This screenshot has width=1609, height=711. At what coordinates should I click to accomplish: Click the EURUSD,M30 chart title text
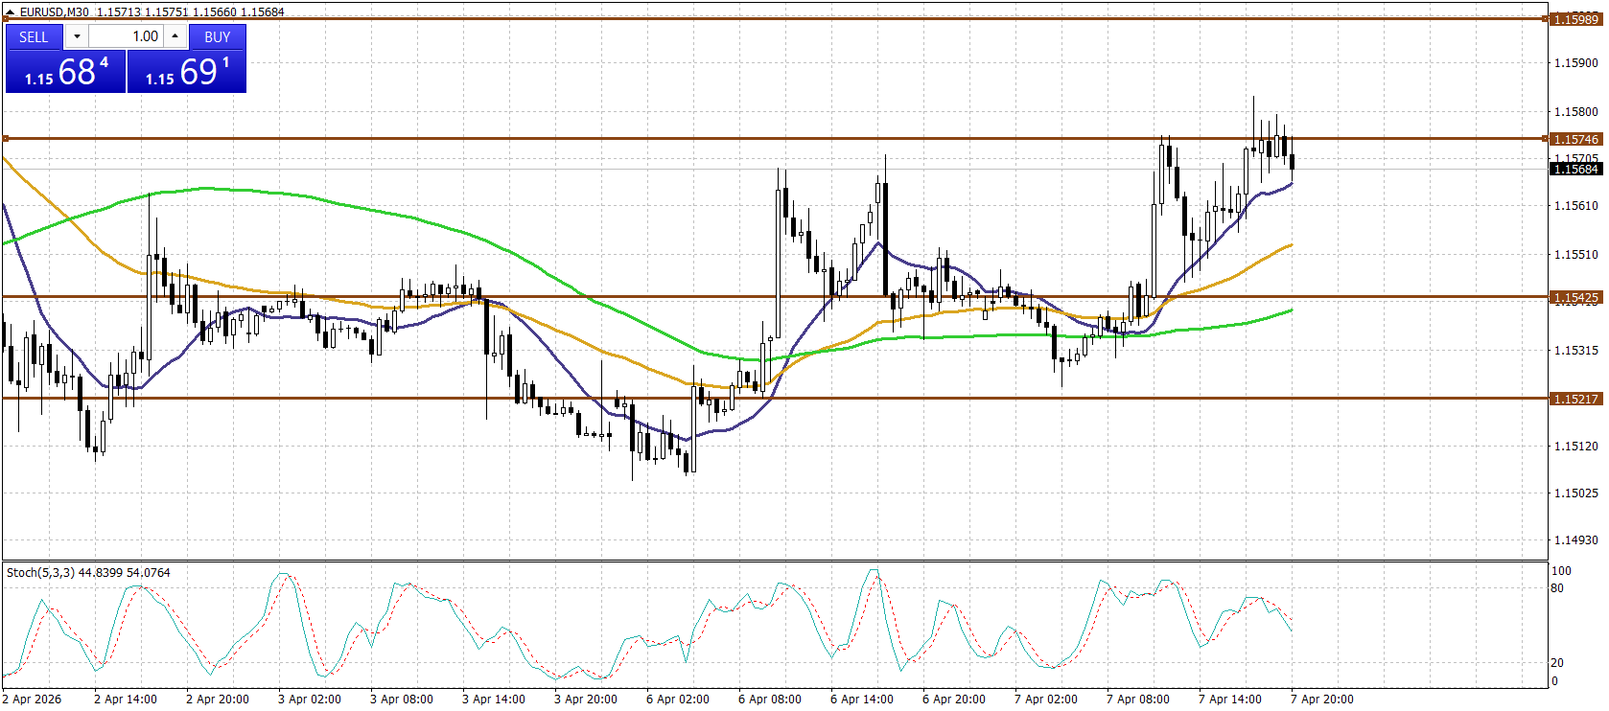[55, 12]
